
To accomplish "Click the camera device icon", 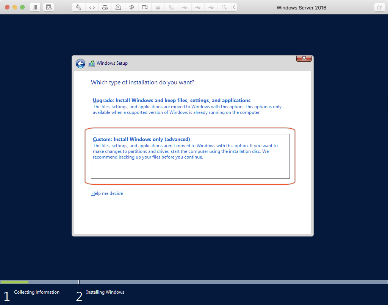I will tap(145, 7).
